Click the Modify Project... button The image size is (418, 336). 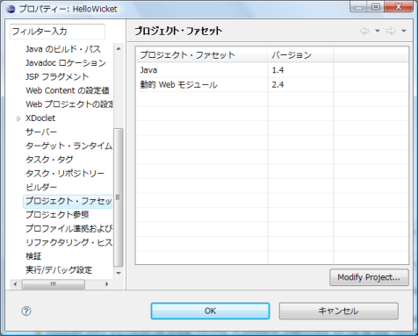pyautogui.click(x=369, y=277)
